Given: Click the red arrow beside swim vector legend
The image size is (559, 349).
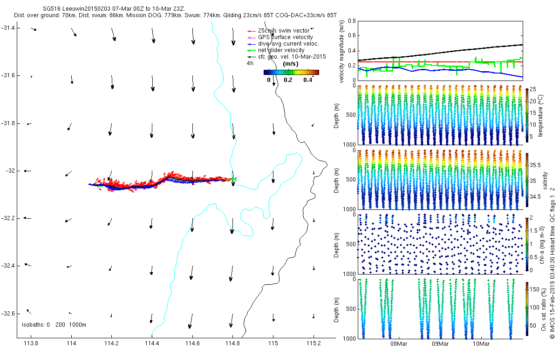Looking at the screenshot, I should click(251, 31).
